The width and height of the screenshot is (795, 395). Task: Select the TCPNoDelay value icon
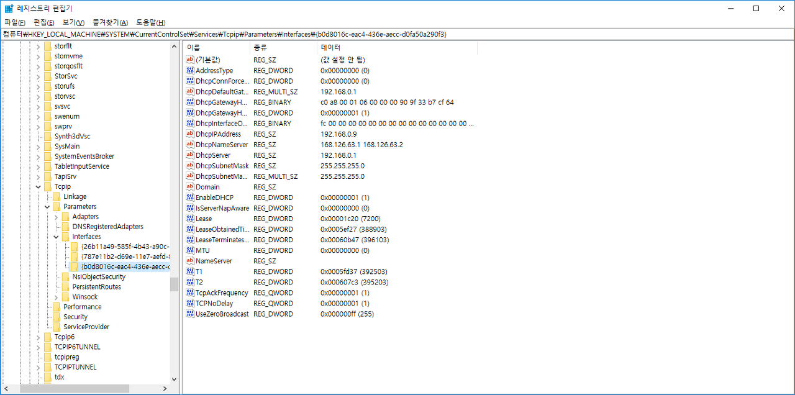point(191,304)
